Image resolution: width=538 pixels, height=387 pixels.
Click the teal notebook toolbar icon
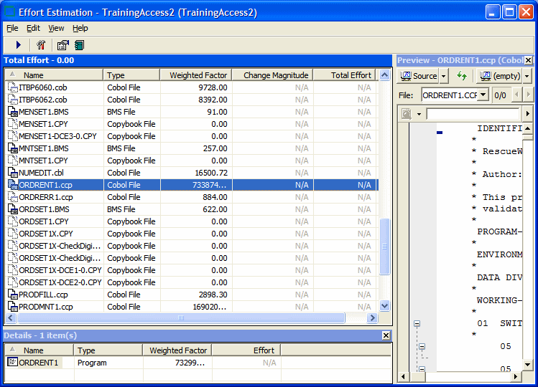(78, 45)
